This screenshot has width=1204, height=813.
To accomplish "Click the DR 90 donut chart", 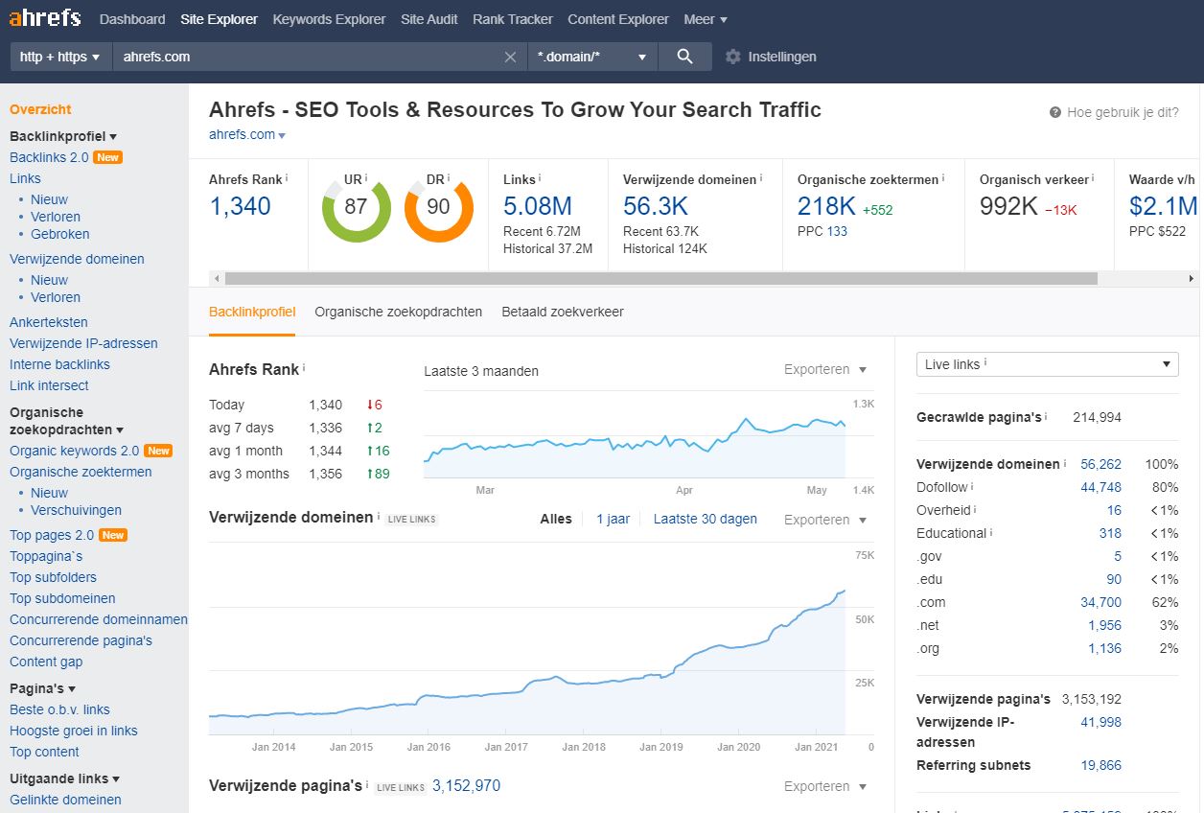I will (x=439, y=207).
